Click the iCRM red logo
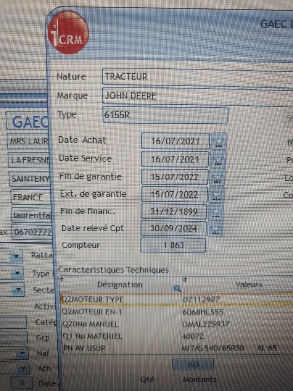 coord(69,32)
